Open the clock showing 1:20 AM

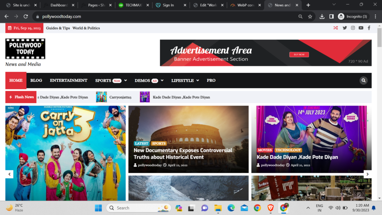pyautogui.click(x=361, y=208)
